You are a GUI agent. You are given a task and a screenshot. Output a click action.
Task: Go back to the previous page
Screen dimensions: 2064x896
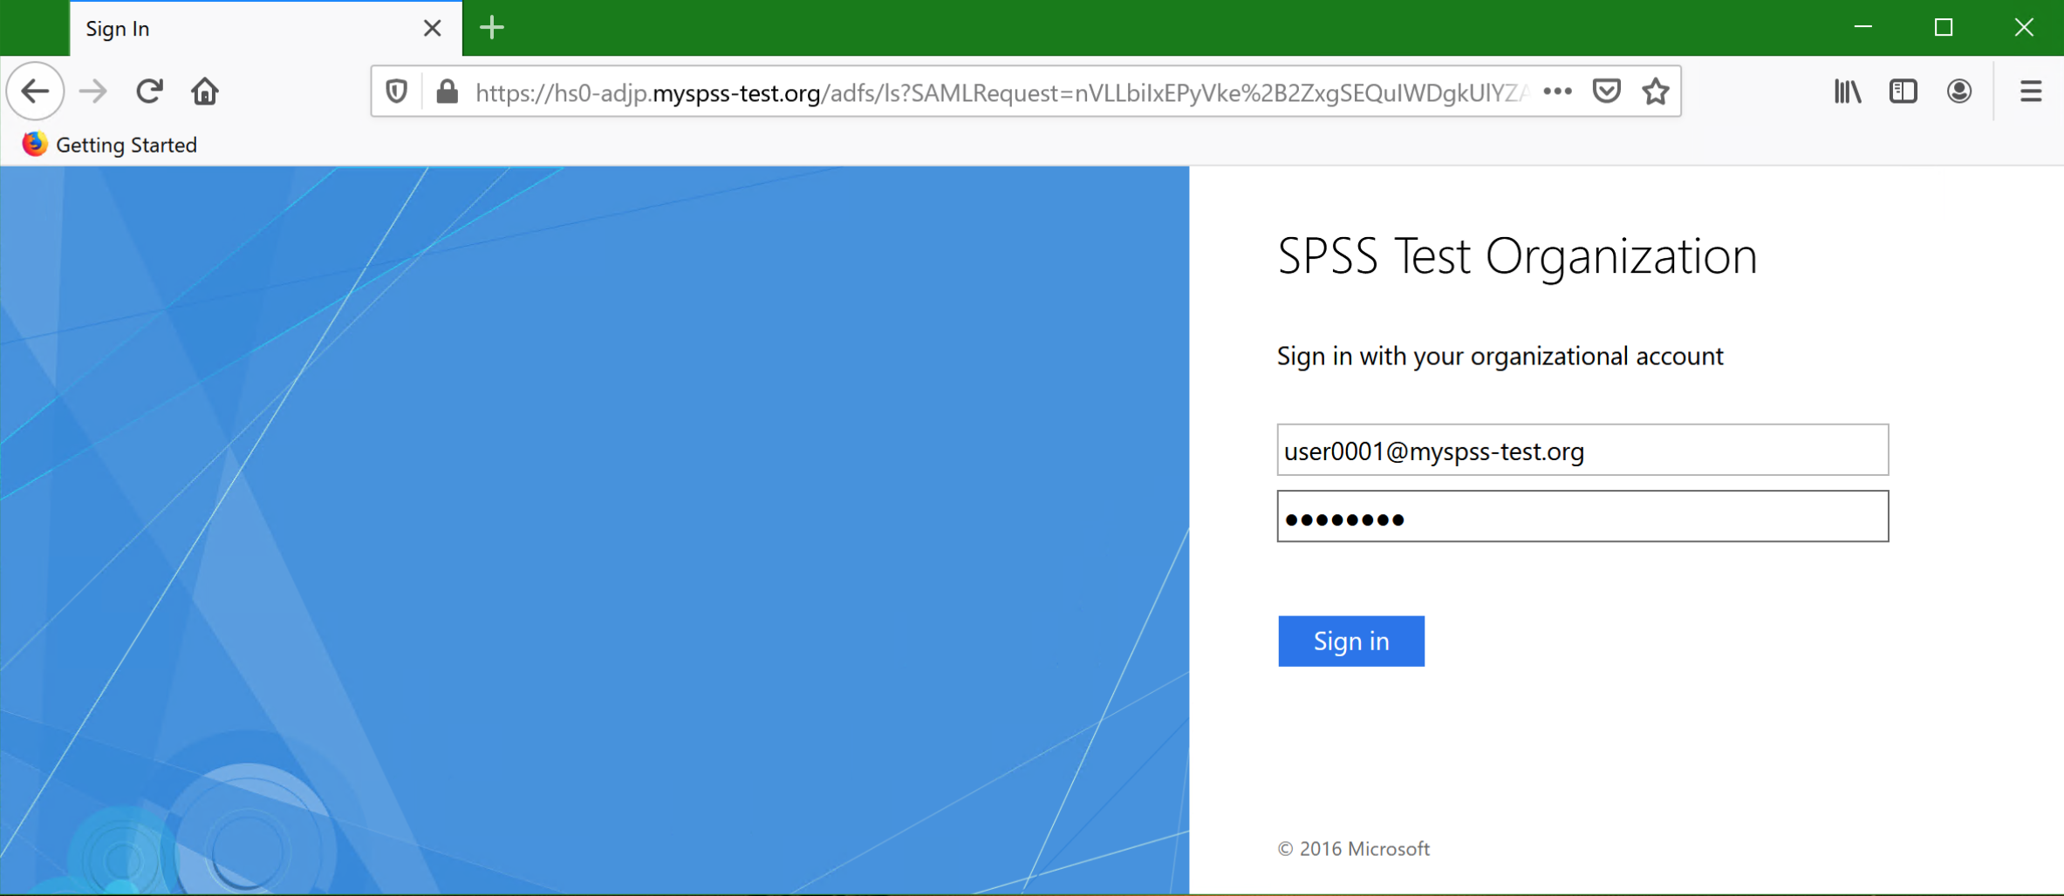(36, 92)
